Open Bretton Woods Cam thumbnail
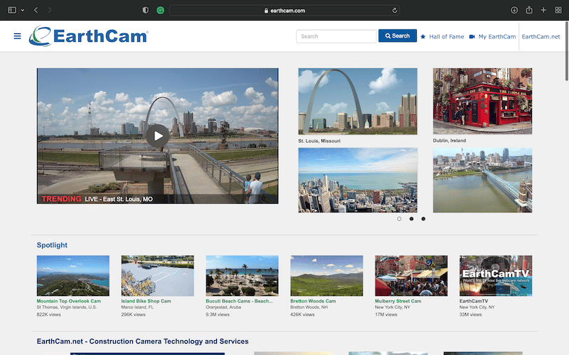 click(x=326, y=275)
